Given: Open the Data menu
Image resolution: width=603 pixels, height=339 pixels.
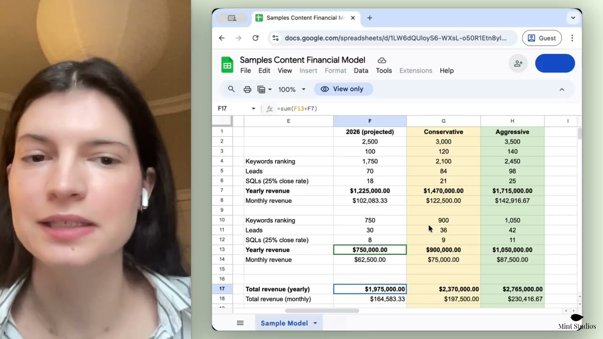Looking at the screenshot, I should click(361, 71).
